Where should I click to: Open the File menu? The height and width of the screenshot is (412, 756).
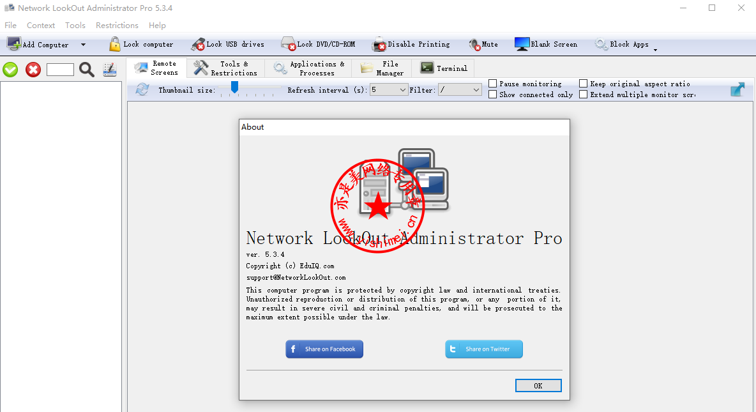tap(11, 25)
